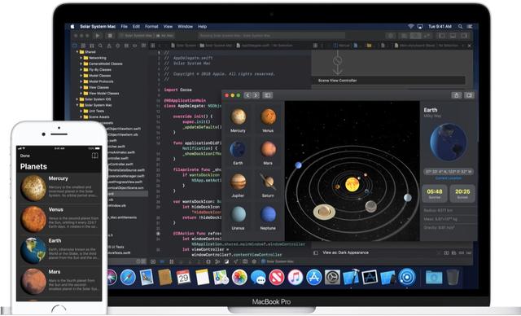Open Safari from the Dock
The height and width of the screenshot is (316, 521).
(128, 277)
